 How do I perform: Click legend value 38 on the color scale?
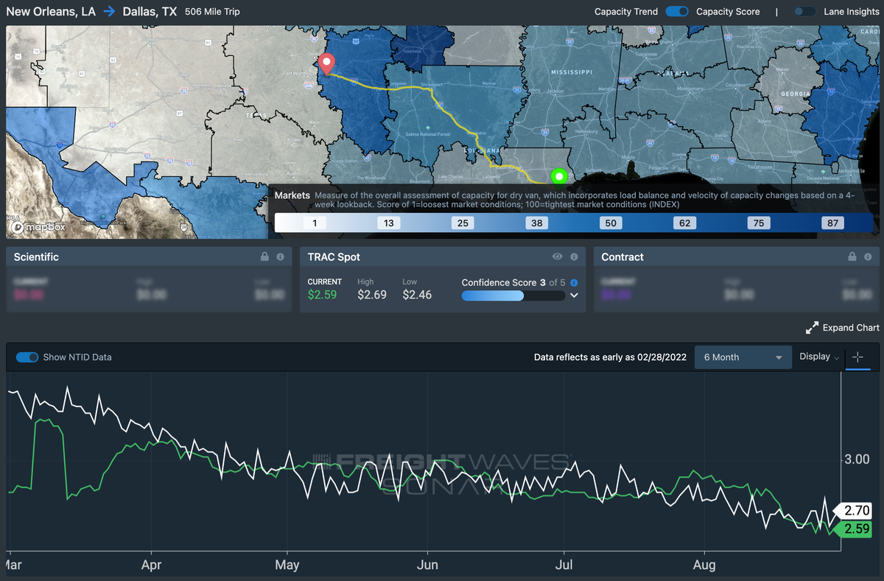point(537,223)
